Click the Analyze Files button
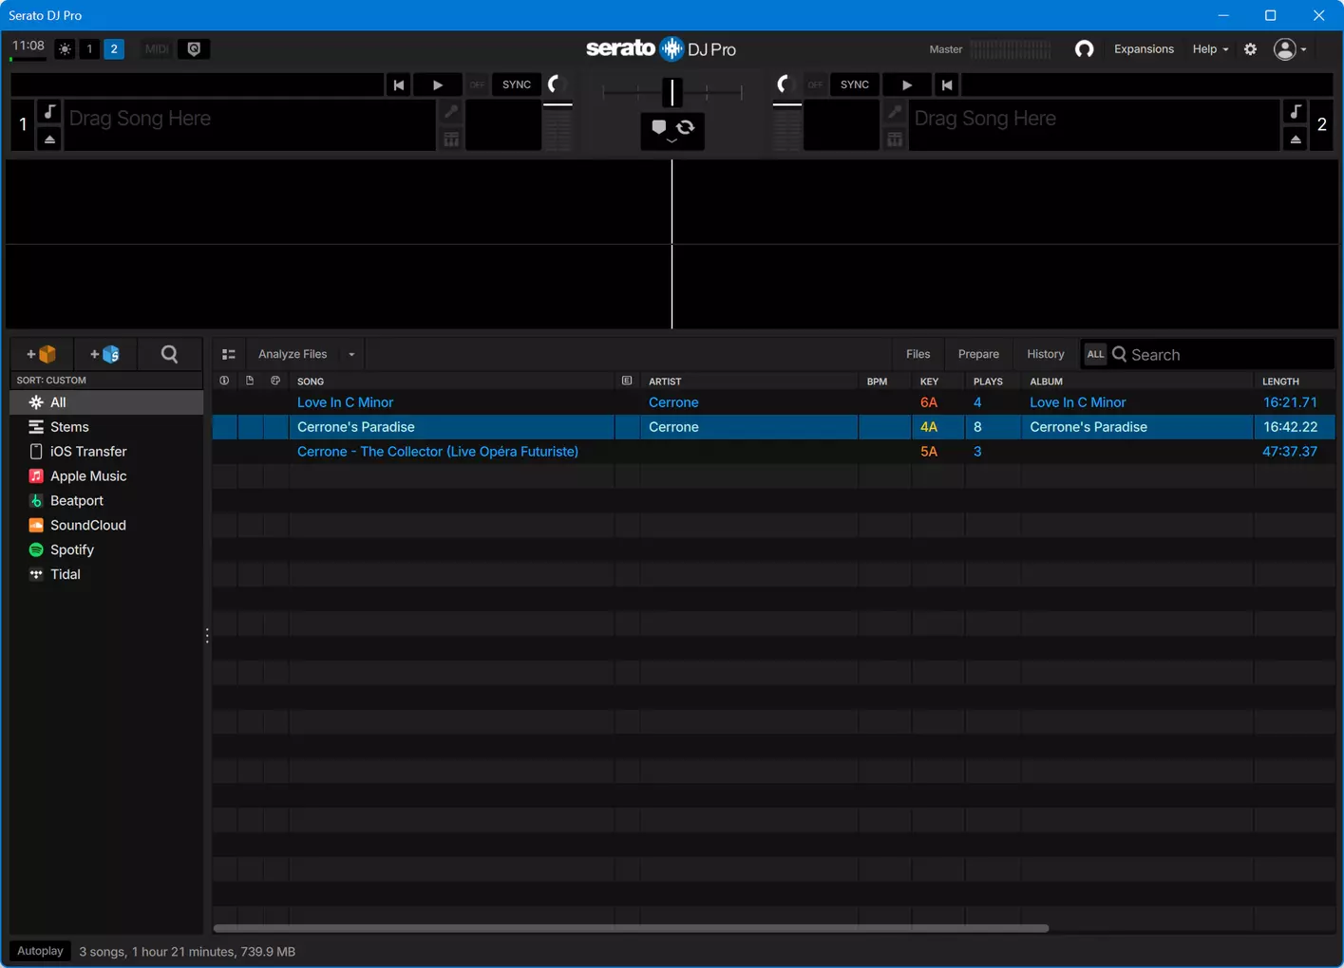The width and height of the screenshot is (1344, 968). coord(293,354)
